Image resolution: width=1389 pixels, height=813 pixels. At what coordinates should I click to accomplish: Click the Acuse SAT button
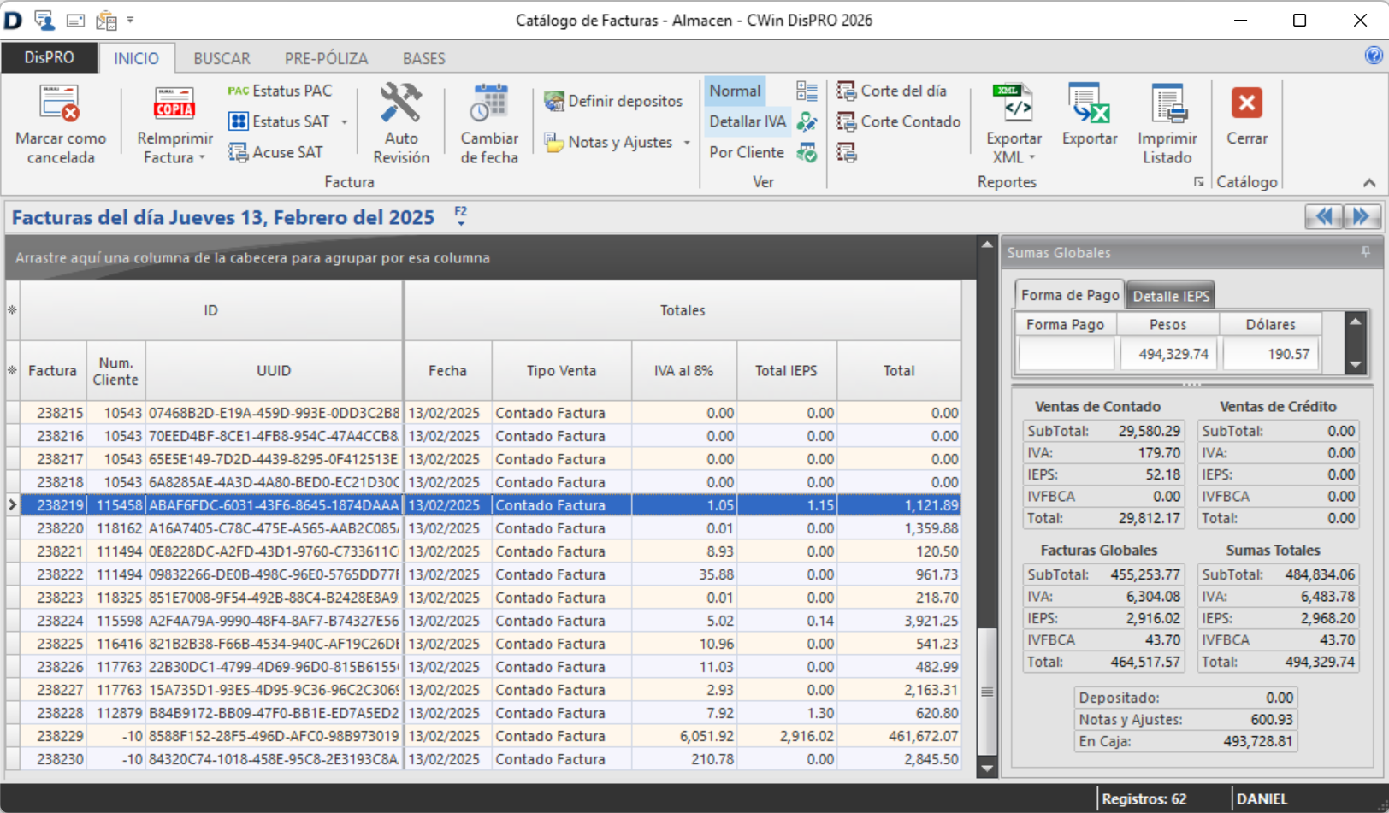[x=276, y=152]
